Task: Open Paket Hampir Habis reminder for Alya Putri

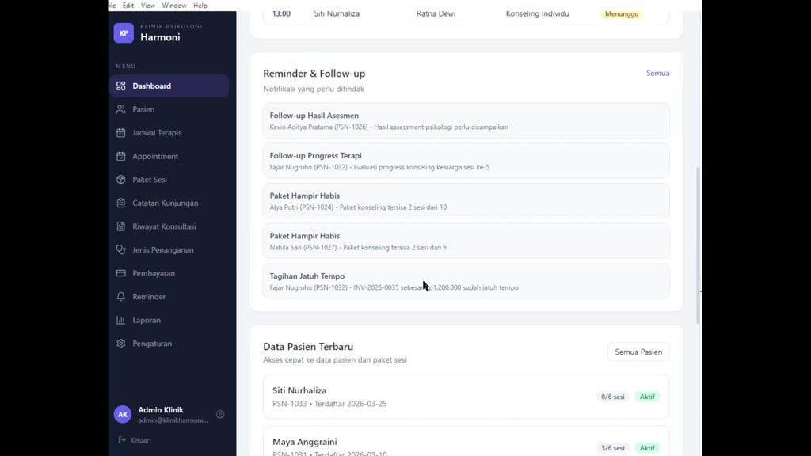Action: (466, 200)
